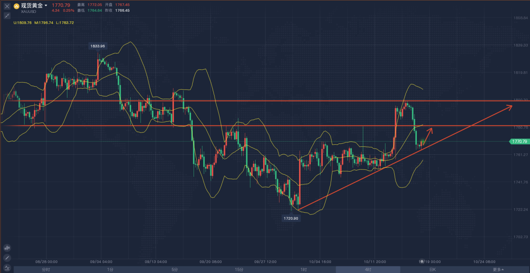Open the indicators line-chart icon
The image size is (530, 273).
(7, 267)
